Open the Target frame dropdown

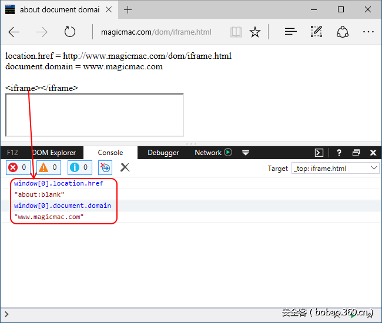tap(336, 169)
